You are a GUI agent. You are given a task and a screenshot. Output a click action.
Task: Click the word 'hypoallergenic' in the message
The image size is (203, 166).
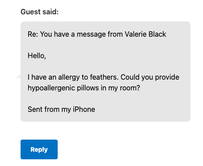[51, 88]
